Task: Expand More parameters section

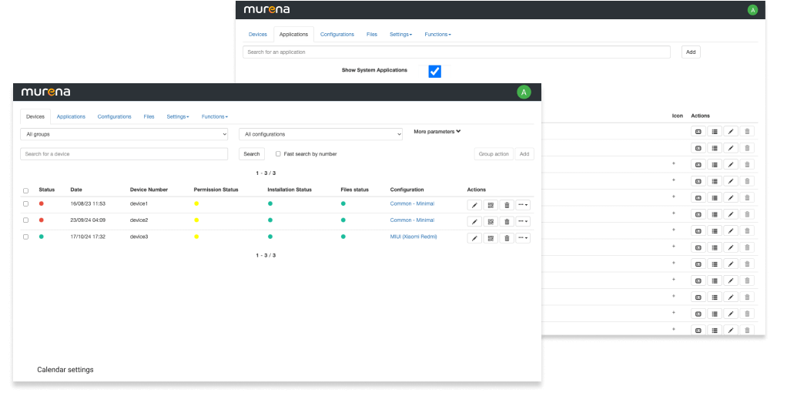Action: point(437,132)
